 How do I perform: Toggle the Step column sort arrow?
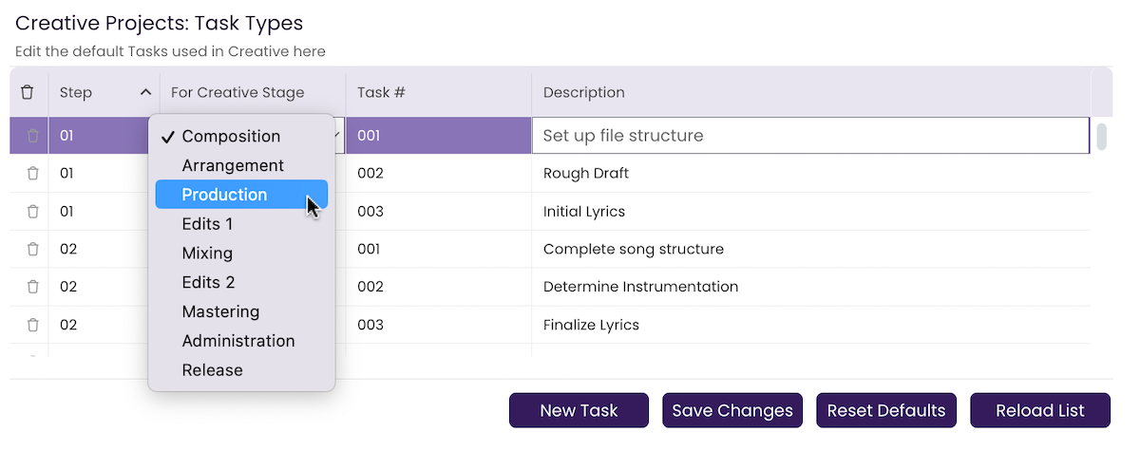pos(145,92)
